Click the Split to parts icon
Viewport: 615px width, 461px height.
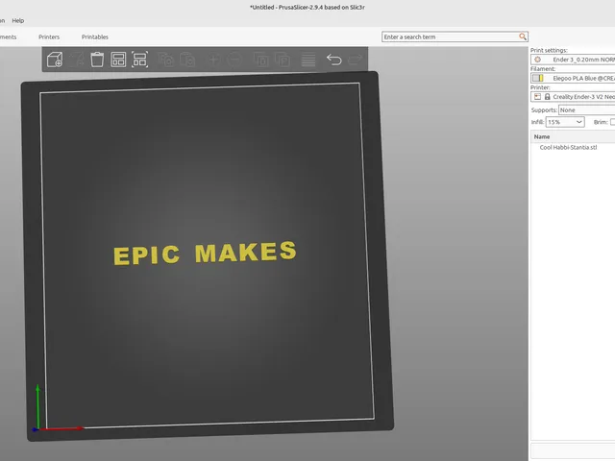click(283, 60)
